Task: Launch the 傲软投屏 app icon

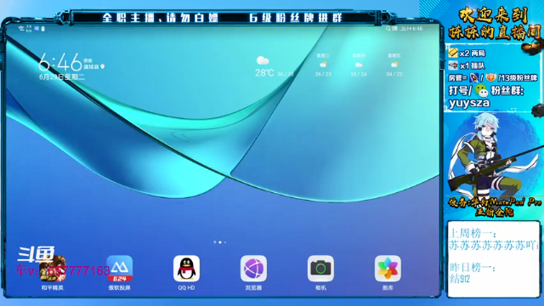Action: 119,269
